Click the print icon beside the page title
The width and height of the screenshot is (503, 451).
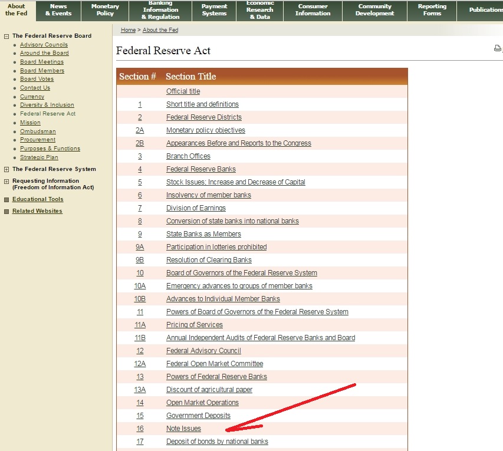[x=497, y=49]
